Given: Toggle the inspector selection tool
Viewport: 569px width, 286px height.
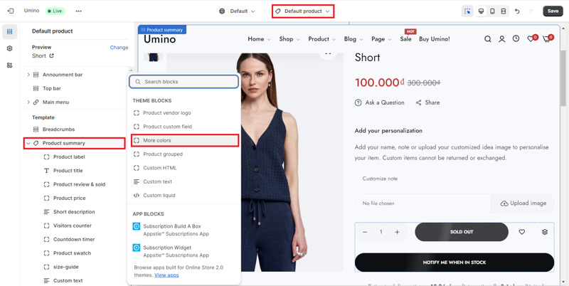Looking at the screenshot, I should [467, 11].
